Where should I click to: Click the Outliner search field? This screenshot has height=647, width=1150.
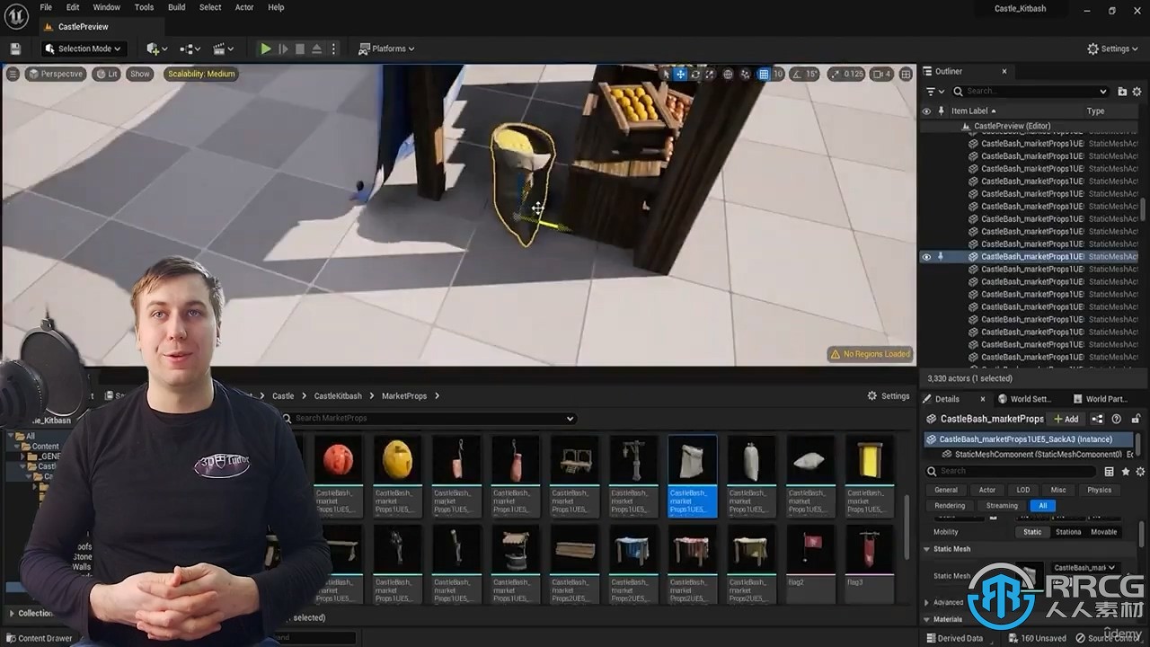1031,91
